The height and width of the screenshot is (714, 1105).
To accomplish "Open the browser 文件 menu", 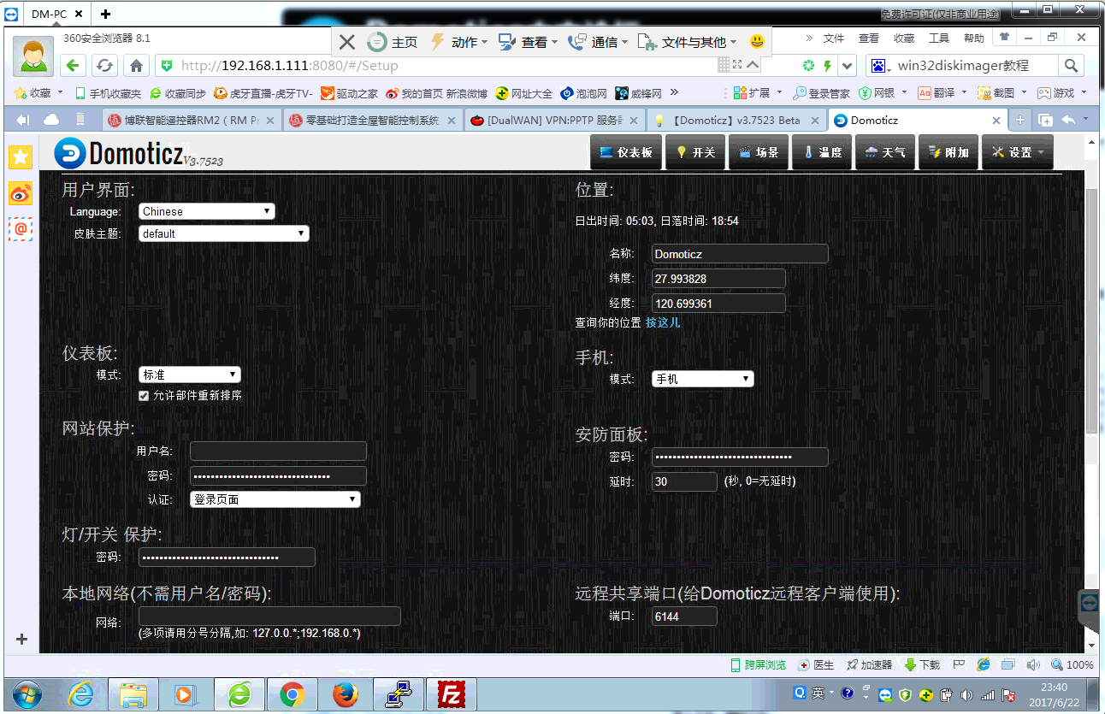I will click(x=834, y=38).
